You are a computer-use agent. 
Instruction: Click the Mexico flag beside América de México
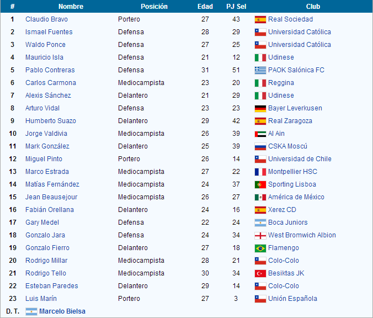pos(260,197)
